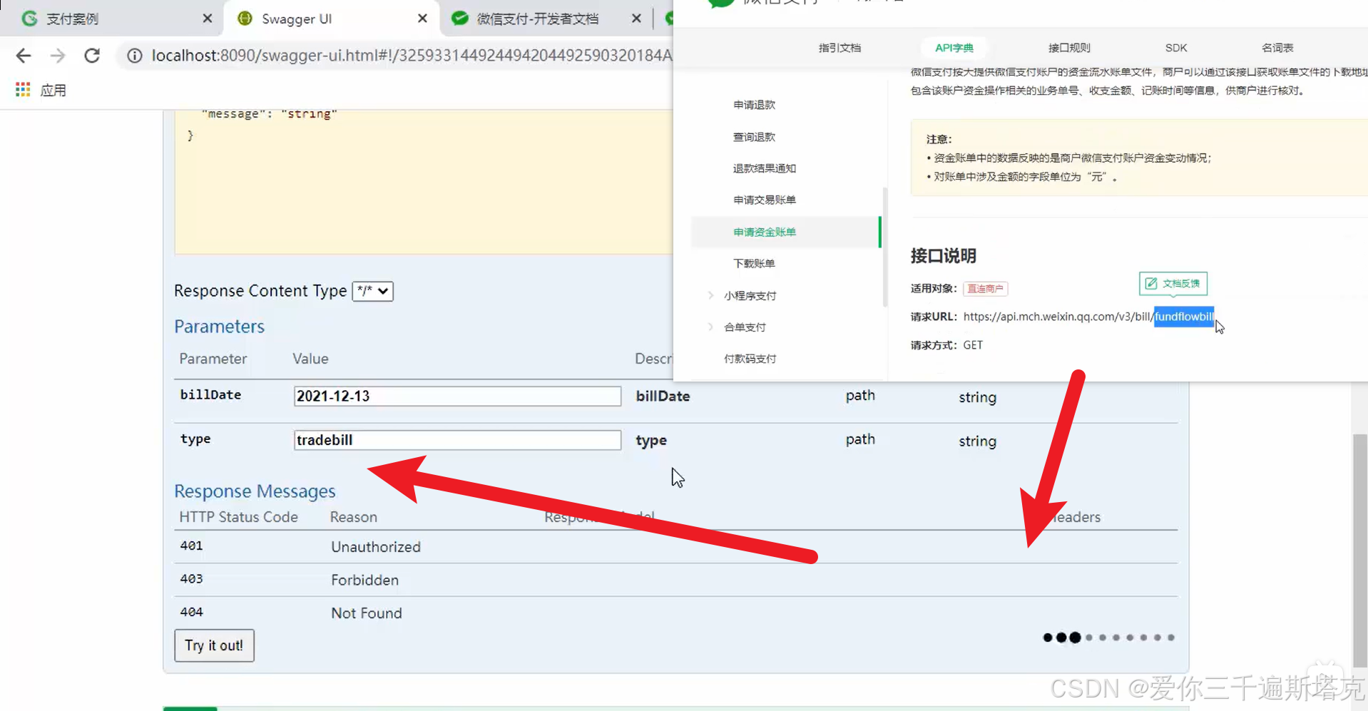Click the Unauthorized reason text
1368x711 pixels.
click(x=376, y=547)
